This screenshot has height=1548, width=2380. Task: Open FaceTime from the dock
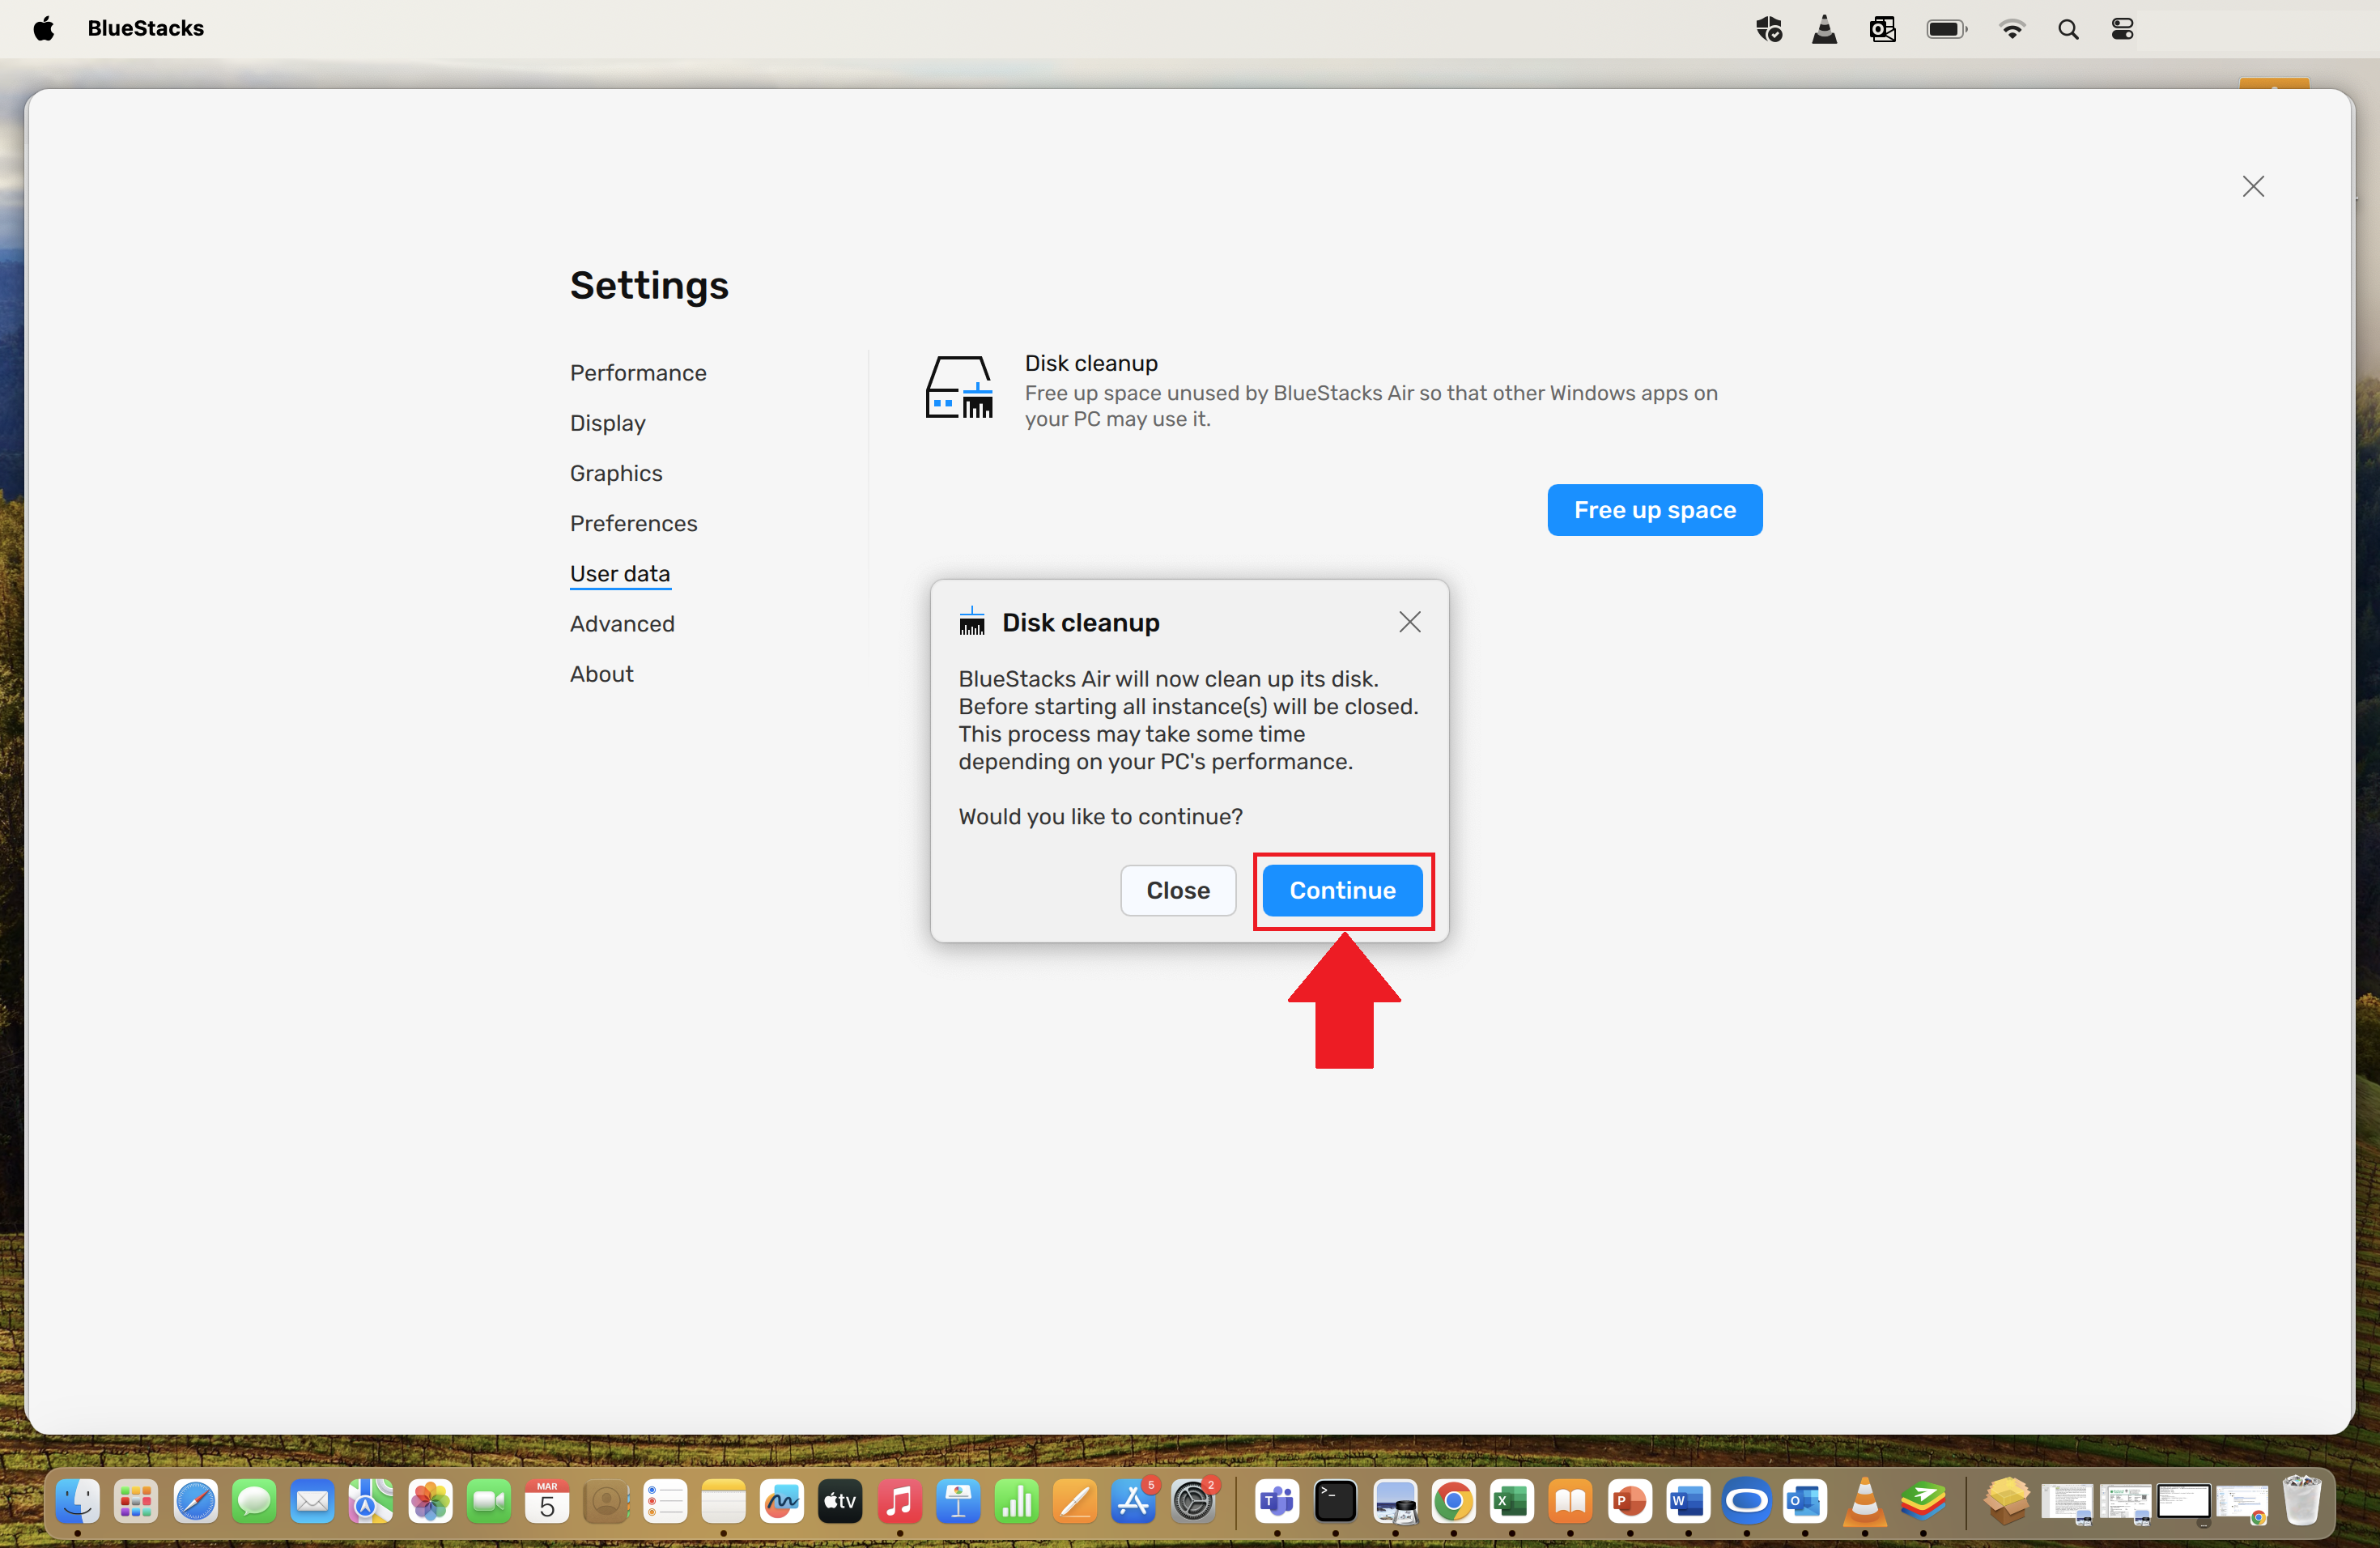pos(489,1501)
